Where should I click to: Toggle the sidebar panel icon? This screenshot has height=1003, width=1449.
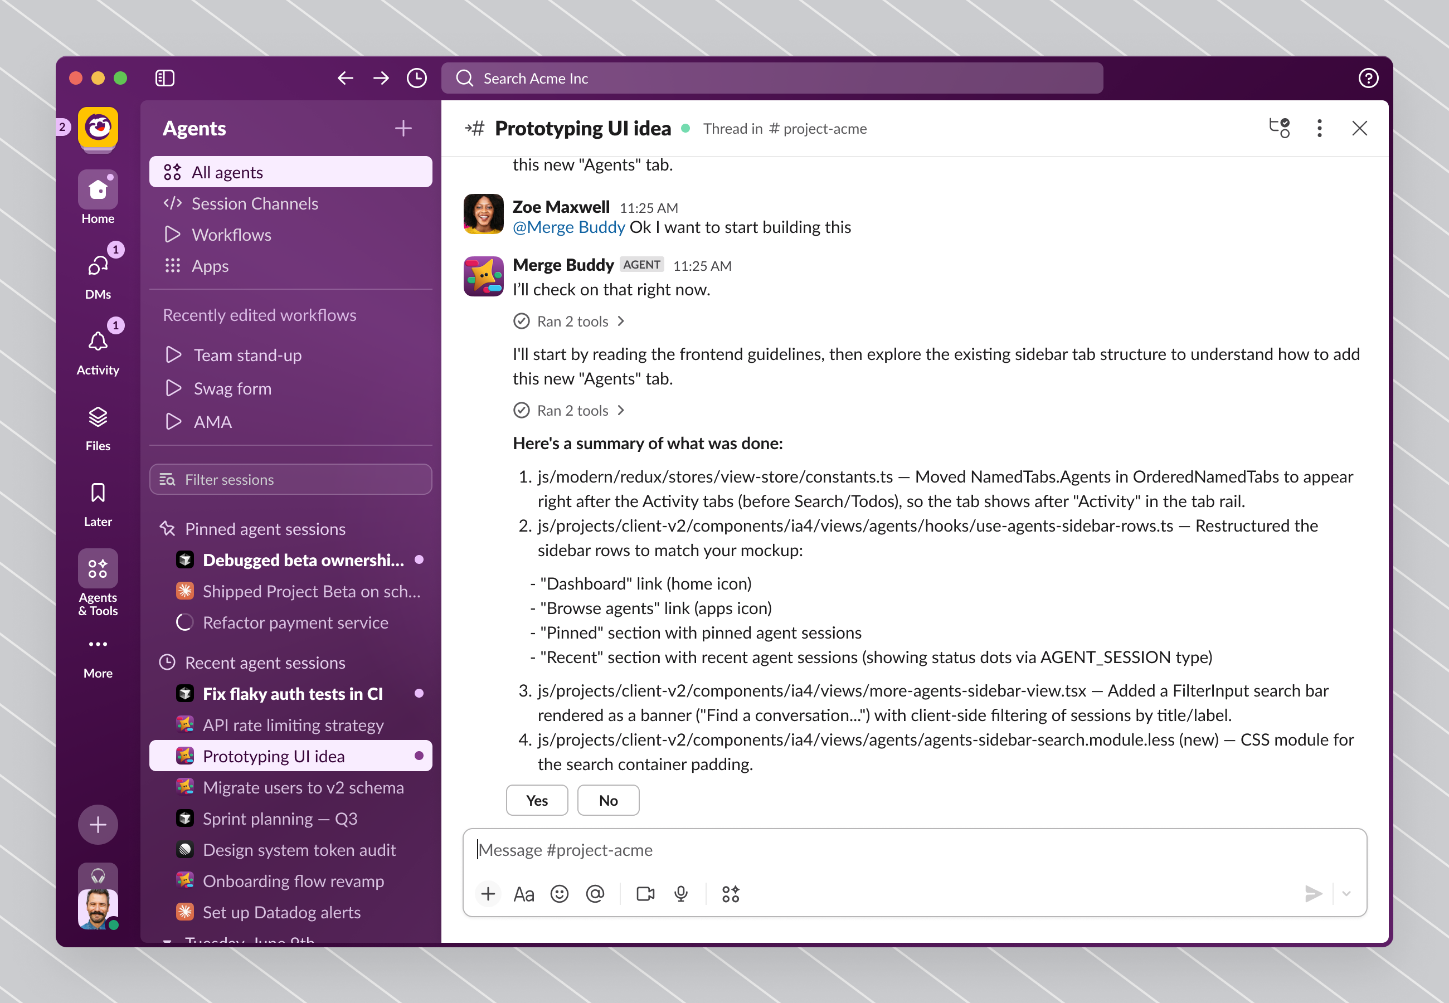click(164, 78)
